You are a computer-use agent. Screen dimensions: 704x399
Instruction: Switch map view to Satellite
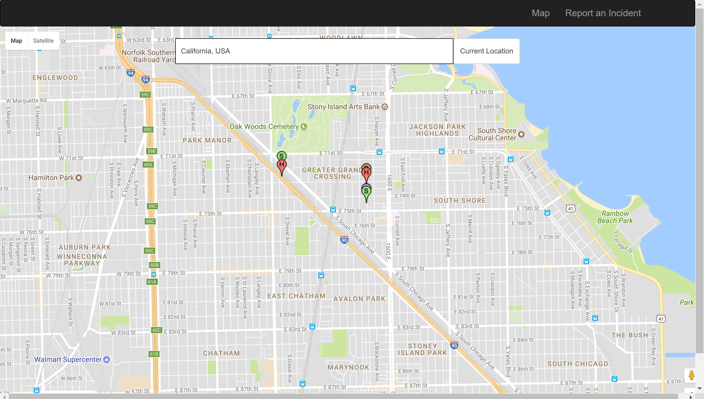tap(43, 41)
